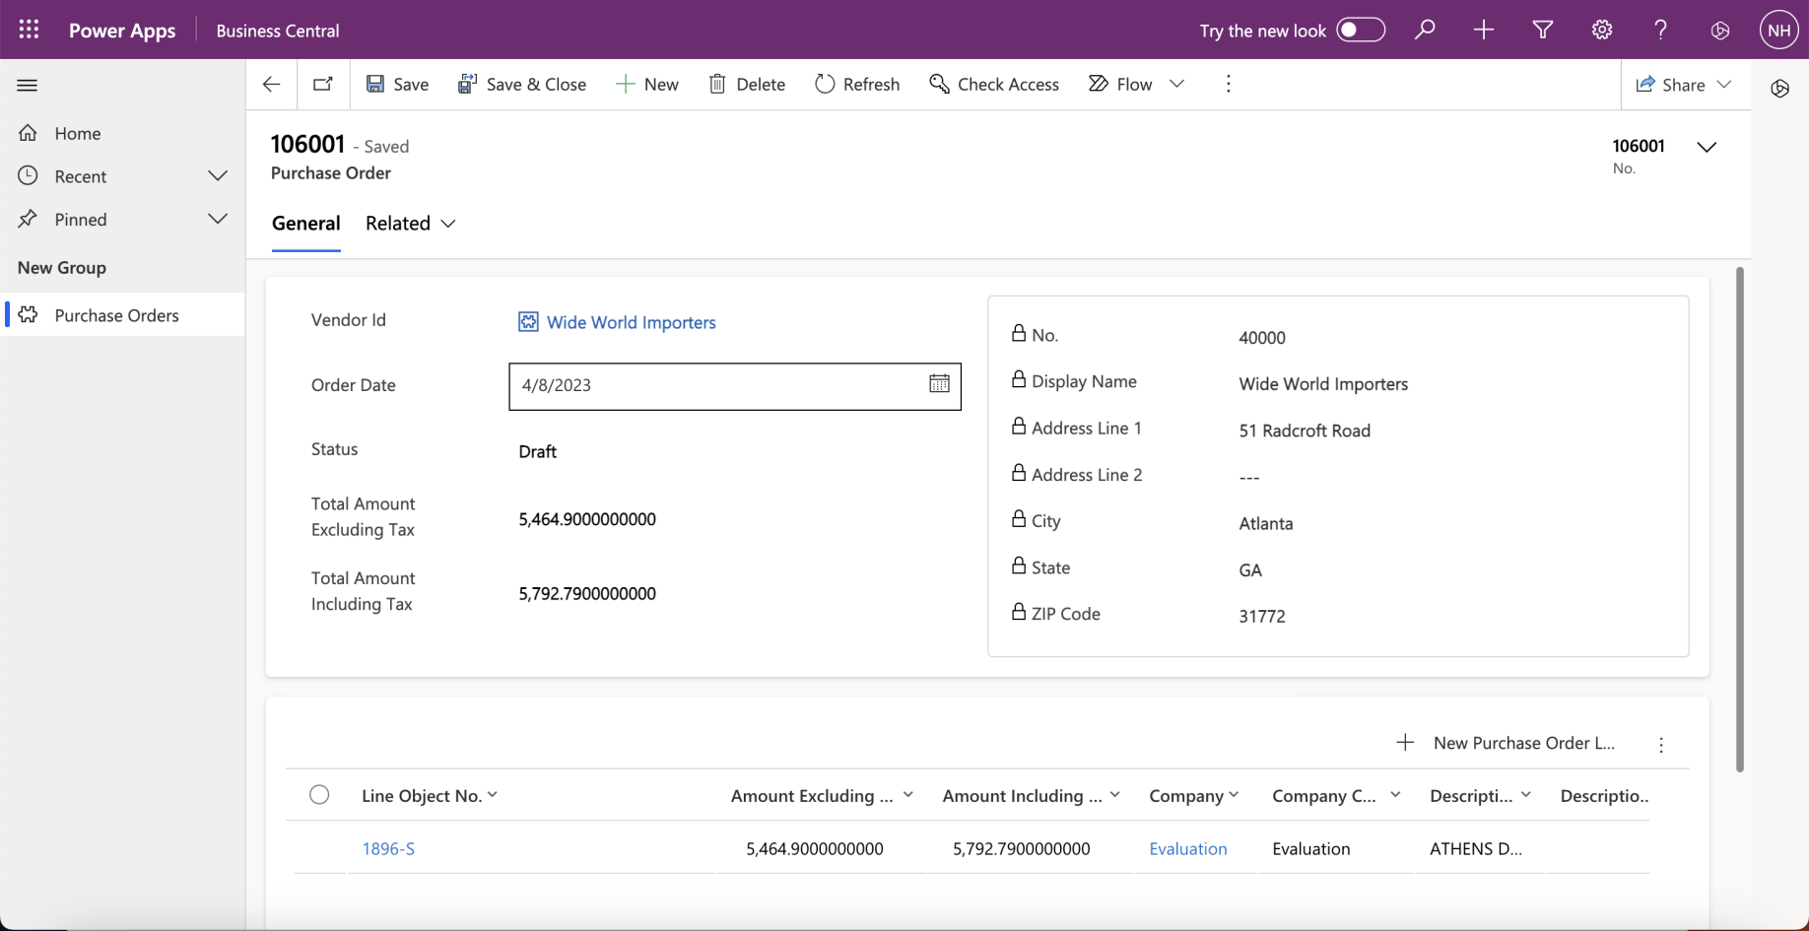The width and height of the screenshot is (1809, 931).
Task: Click the search magnifier icon in header
Action: click(1425, 30)
